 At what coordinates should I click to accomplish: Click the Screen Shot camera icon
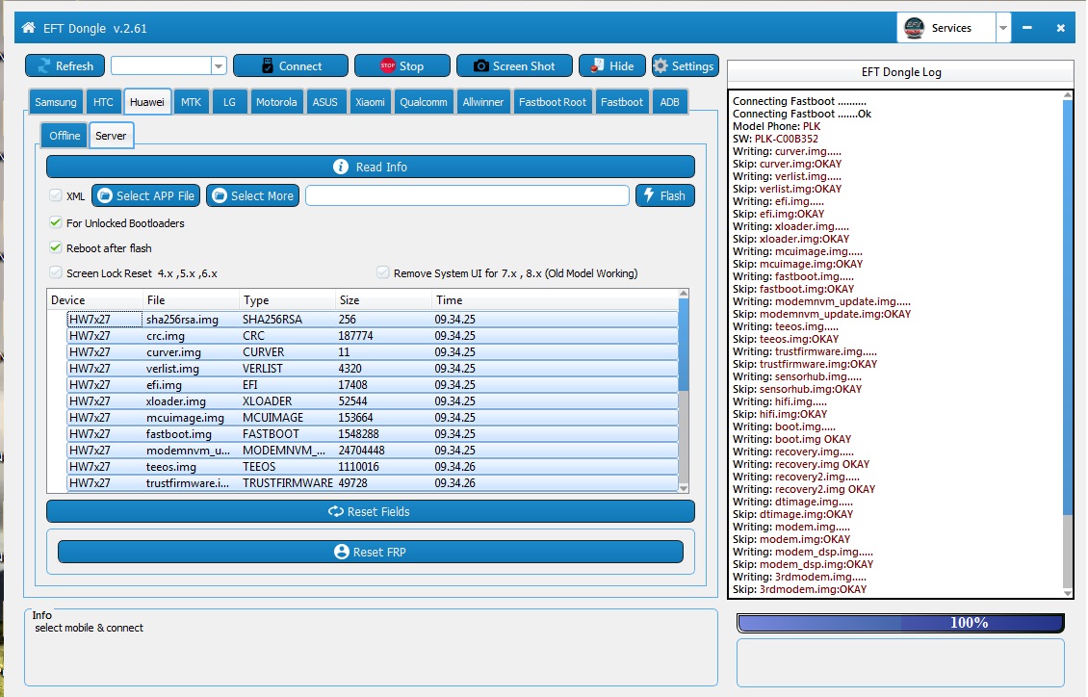480,65
